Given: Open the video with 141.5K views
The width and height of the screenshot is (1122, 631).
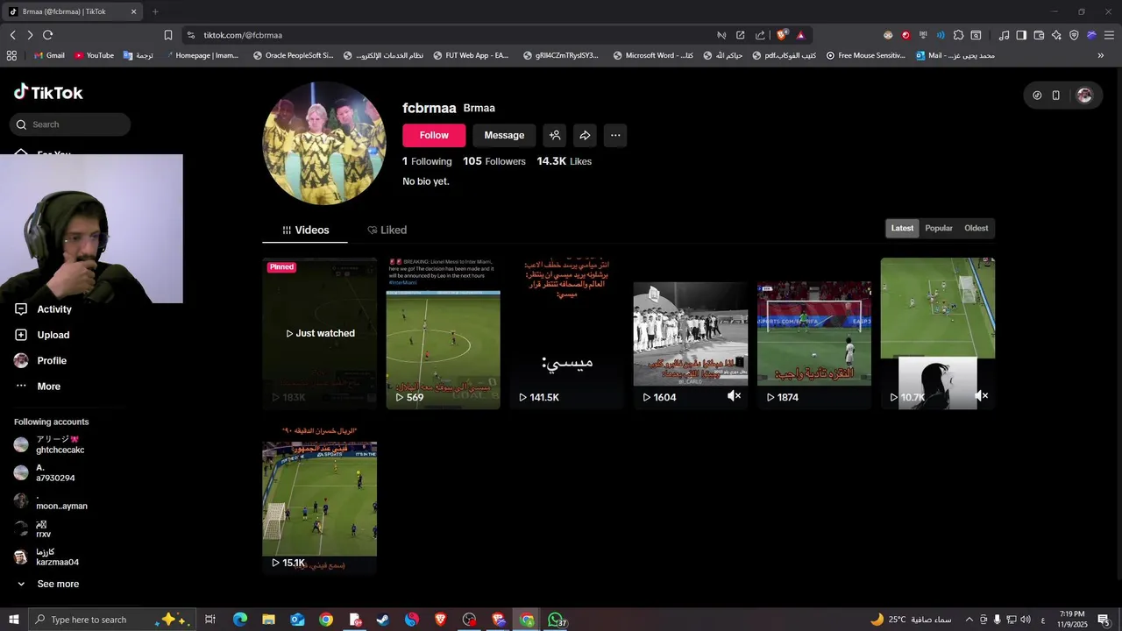Looking at the screenshot, I should 566,333.
